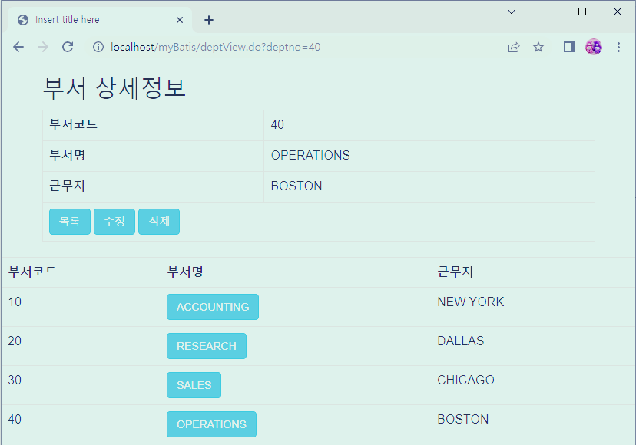Open the RESEARCH department
This screenshot has height=445, width=636.
(x=207, y=346)
